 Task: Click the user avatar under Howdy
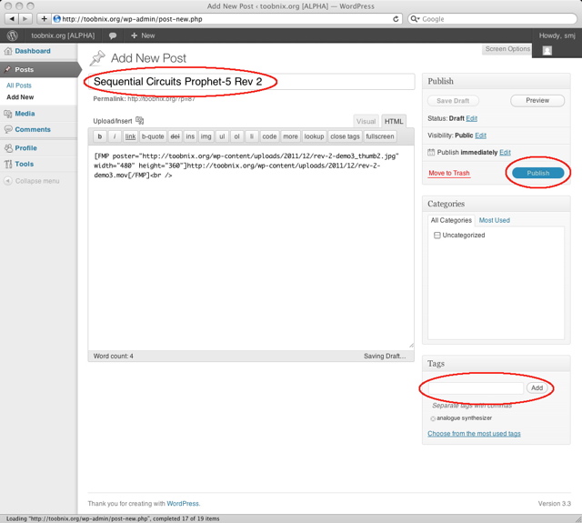point(547,51)
